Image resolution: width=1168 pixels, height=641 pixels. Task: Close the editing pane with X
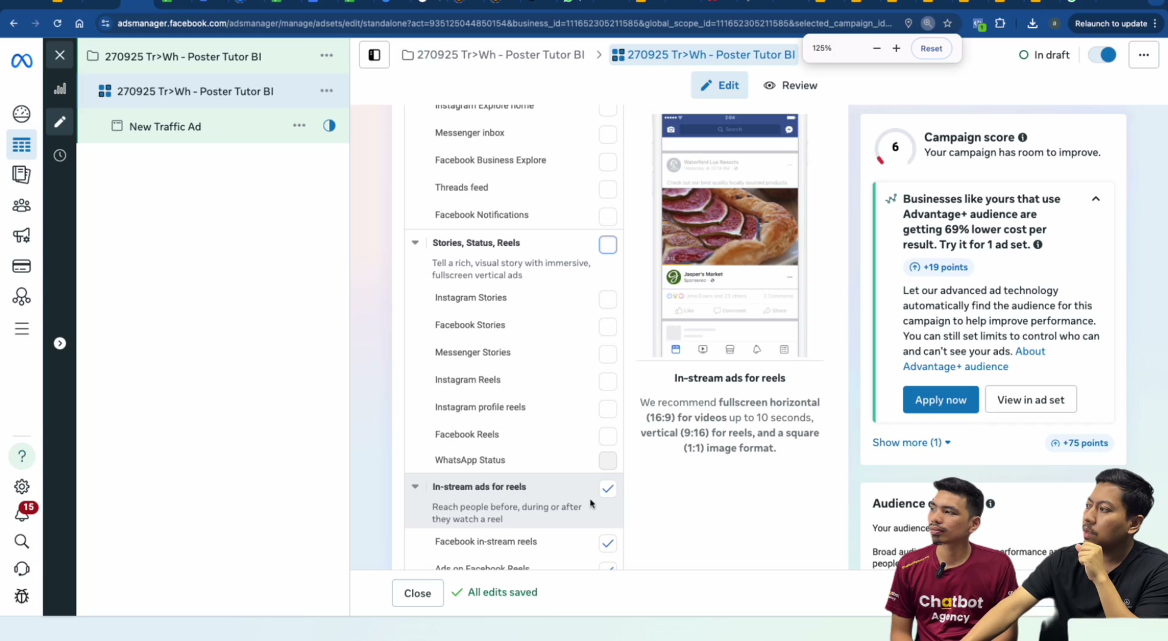point(60,55)
